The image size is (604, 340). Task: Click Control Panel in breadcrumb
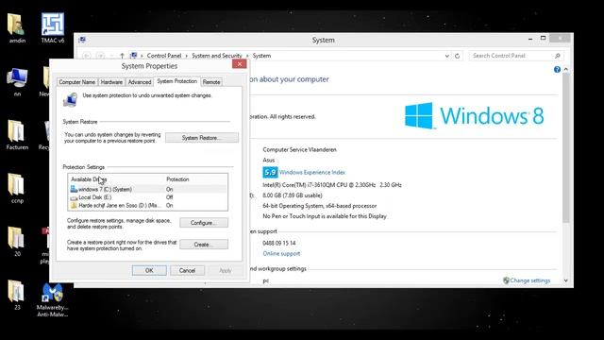point(164,56)
